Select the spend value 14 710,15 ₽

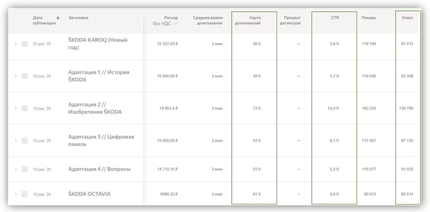coord(167,169)
